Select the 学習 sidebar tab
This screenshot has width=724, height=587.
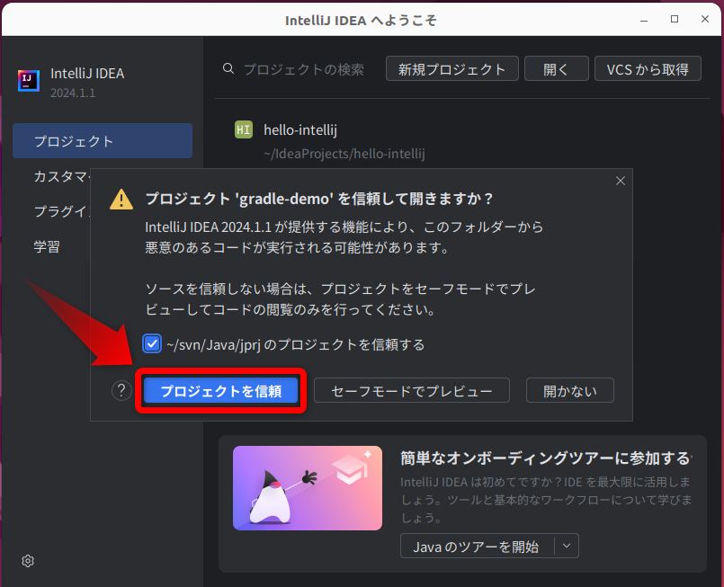(47, 246)
